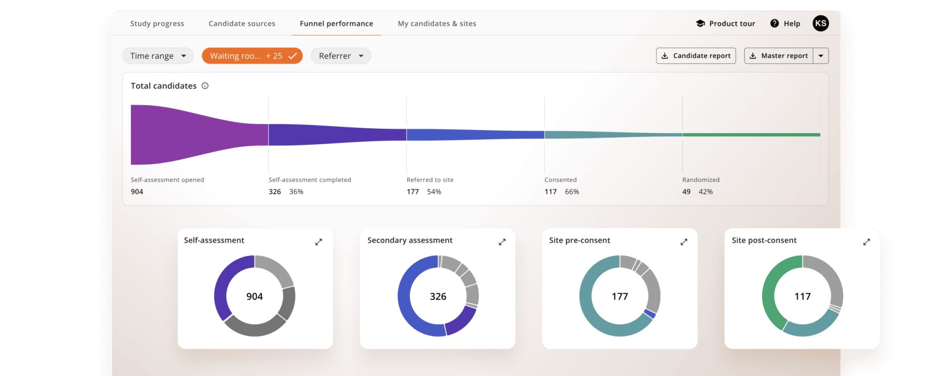Download the Master report
The width and height of the screenshot is (952, 376).
(x=779, y=56)
